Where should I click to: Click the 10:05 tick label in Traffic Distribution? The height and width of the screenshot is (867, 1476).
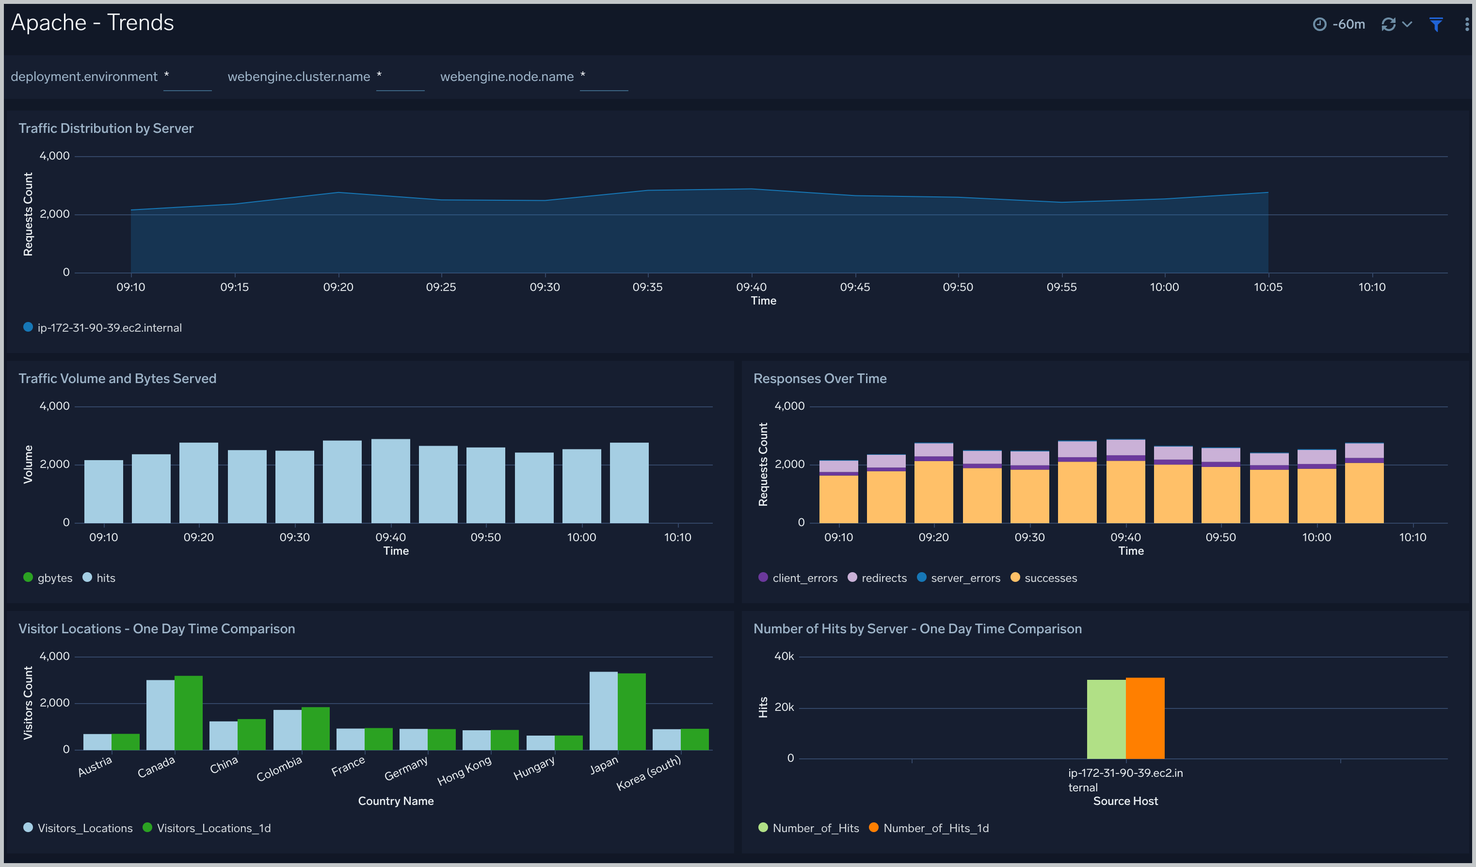pos(1268,287)
